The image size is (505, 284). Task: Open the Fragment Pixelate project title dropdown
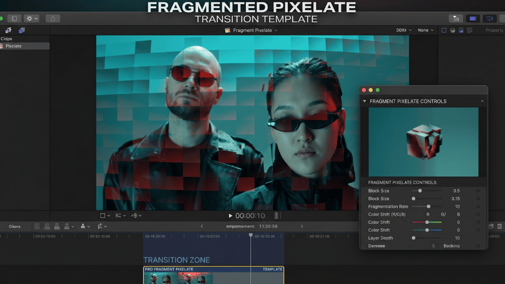(251, 30)
